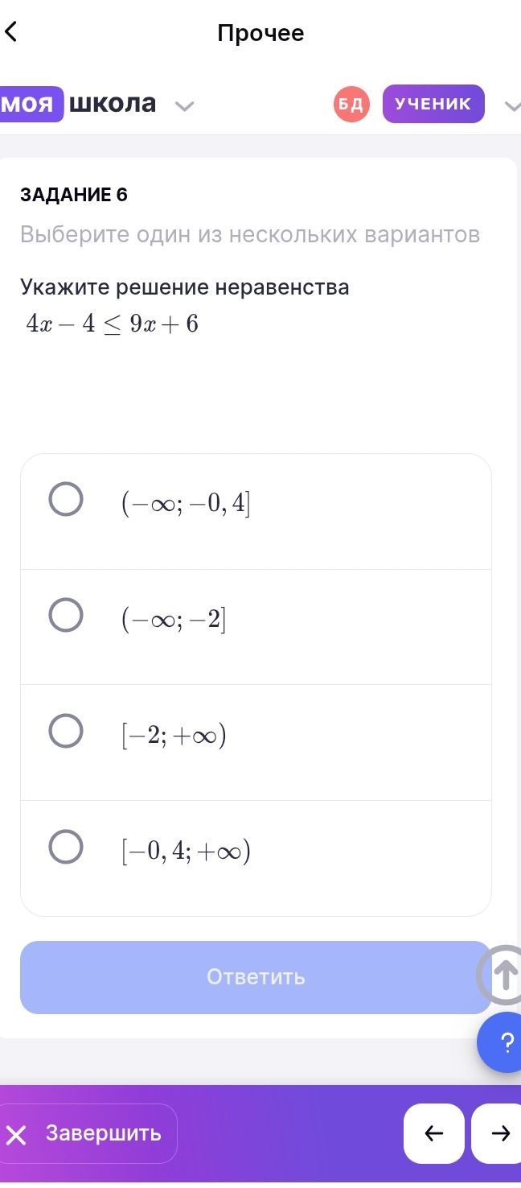Expand the chevron beside УЧЕНИК
The image size is (521, 1188).
pos(512,105)
